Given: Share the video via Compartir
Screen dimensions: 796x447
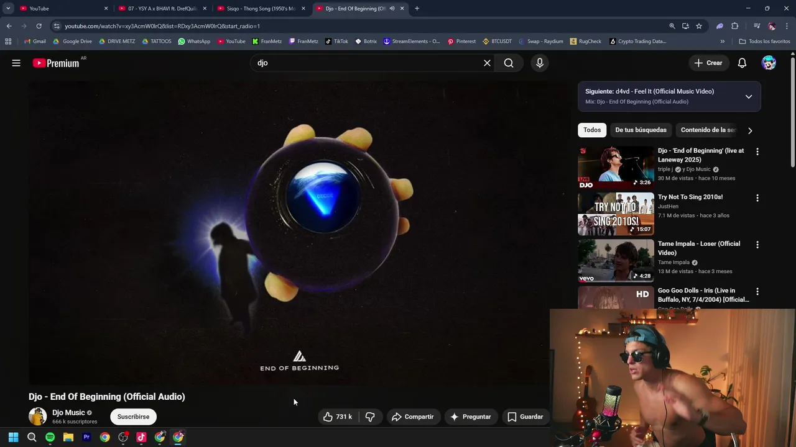Looking at the screenshot, I should 412,417.
